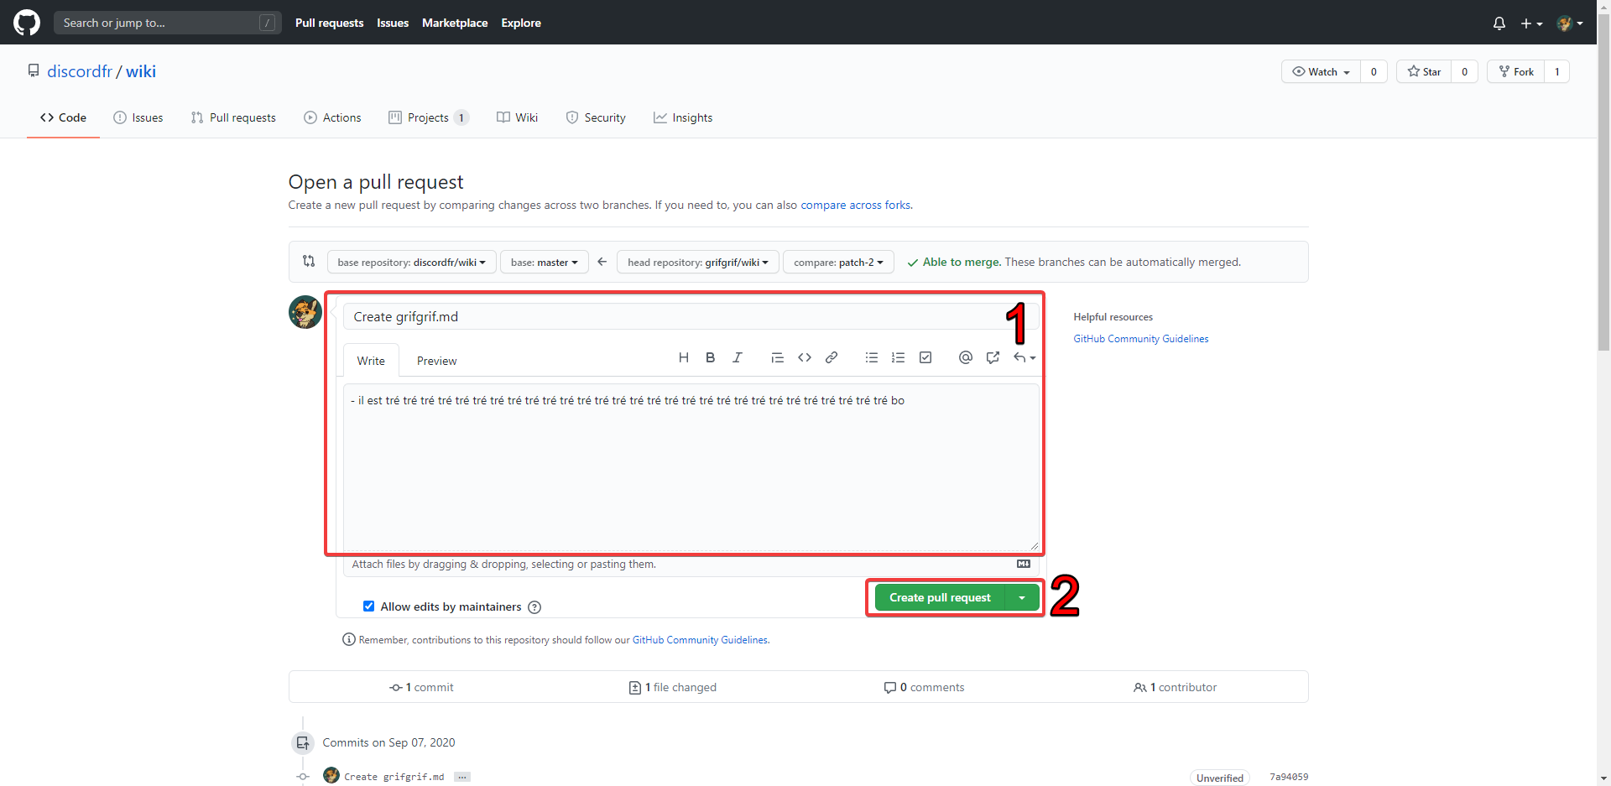Open the Insights tab
This screenshot has height=786, width=1611.
coord(683,117)
